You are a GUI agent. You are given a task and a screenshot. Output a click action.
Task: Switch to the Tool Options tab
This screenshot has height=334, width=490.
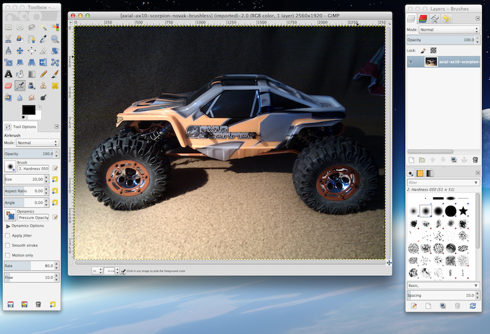22,126
